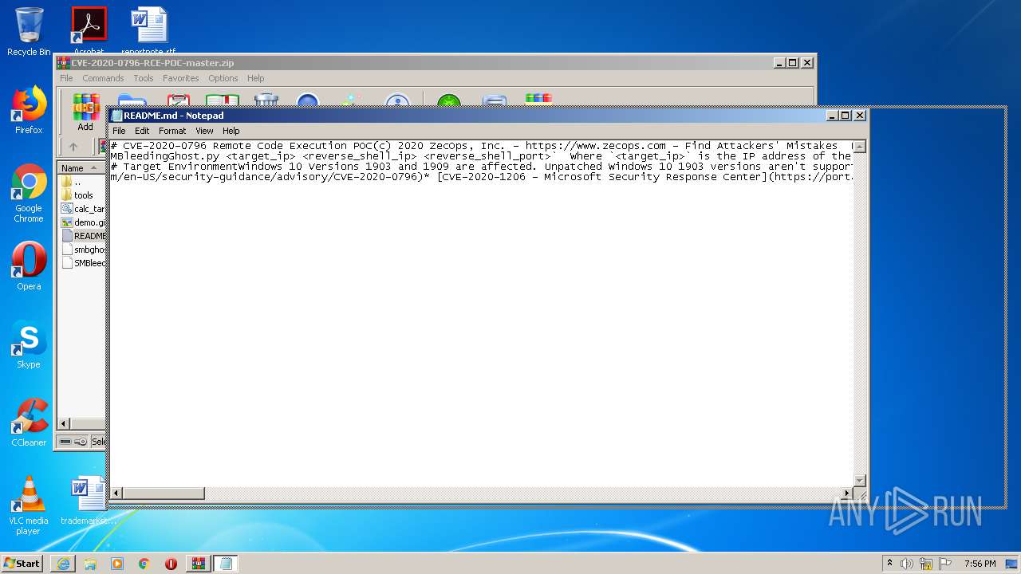
Task: Open the Favorites menu in WinRAR
Action: click(181, 78)
